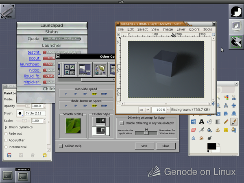Enable the Apply Jitter checkbox

pyautogui.click(x=6, y=140)
